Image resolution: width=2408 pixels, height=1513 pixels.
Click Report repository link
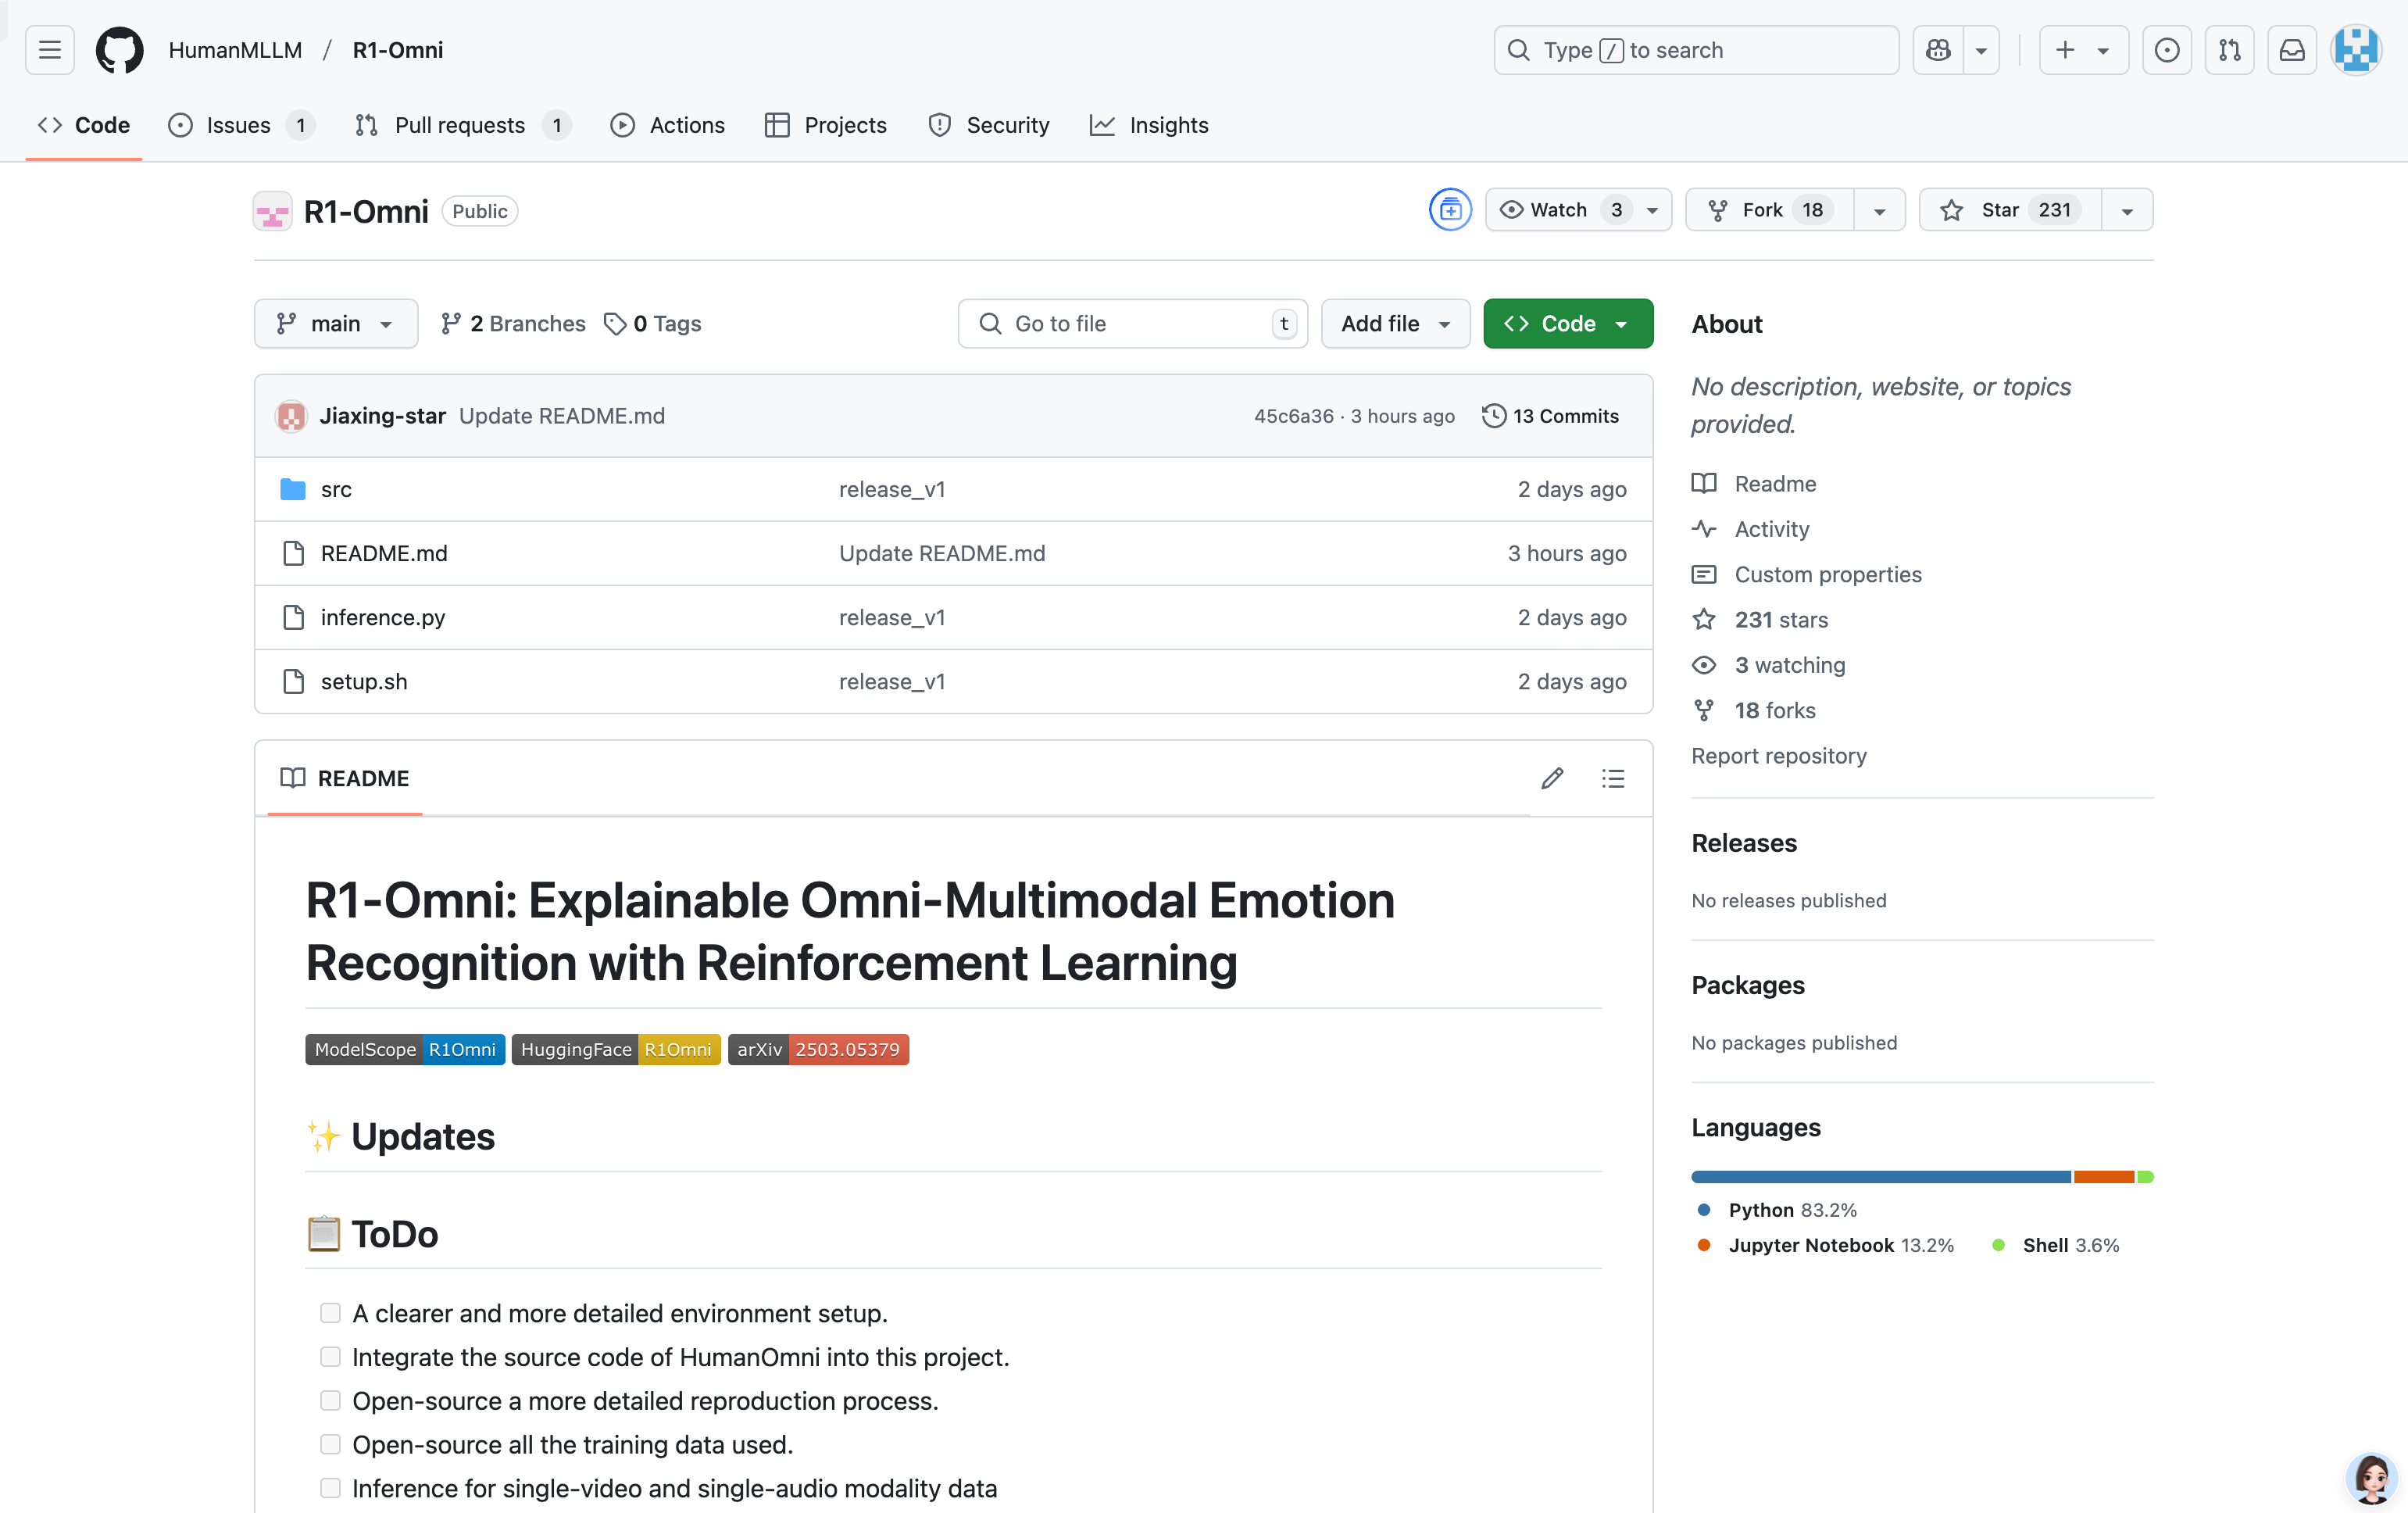click(1779, 756)
